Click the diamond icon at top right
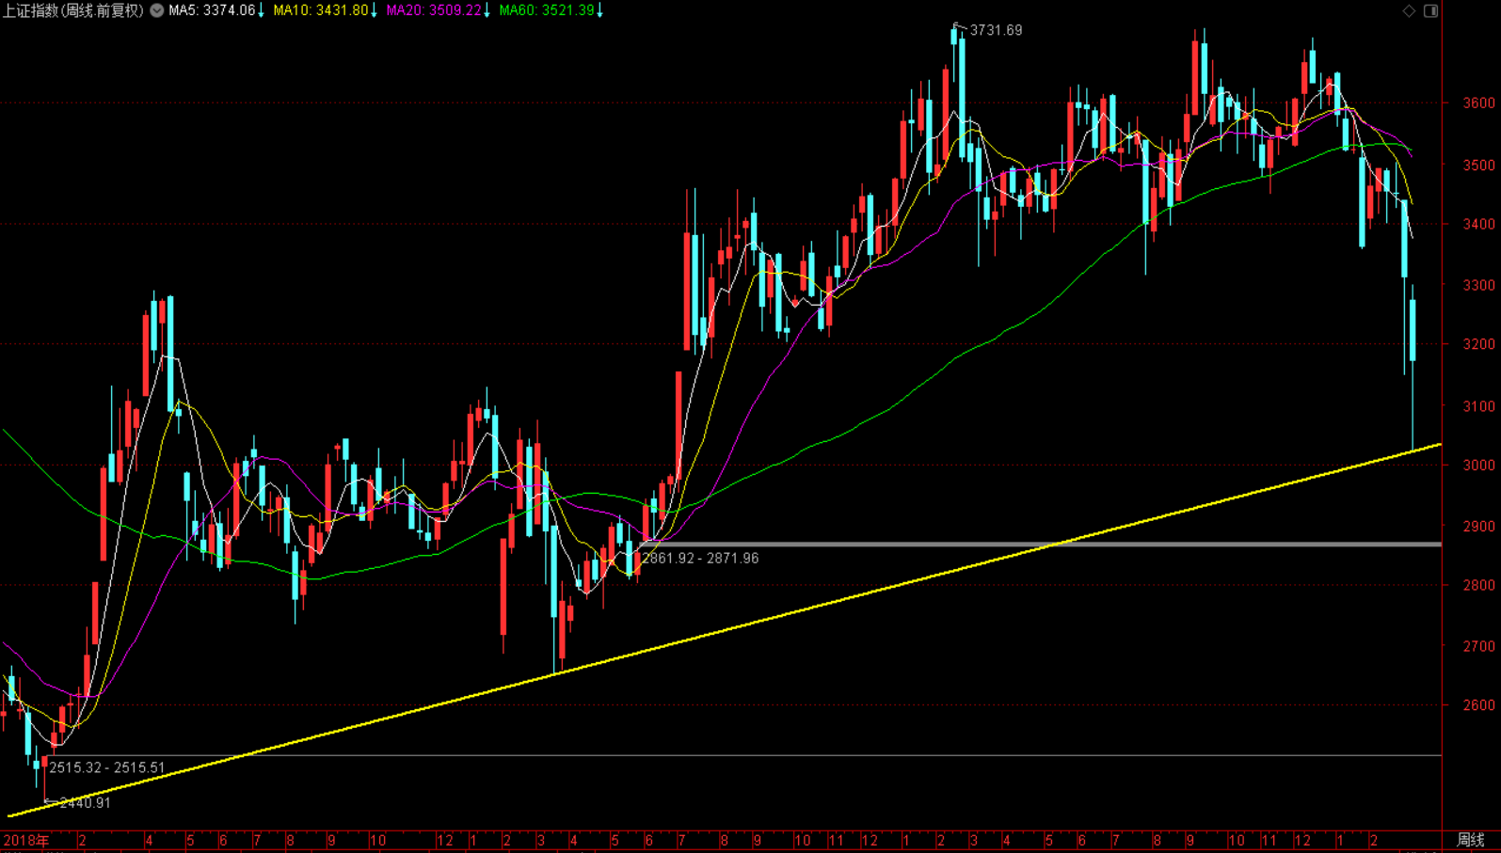The image size is (1501, 853). [1409, 10]
